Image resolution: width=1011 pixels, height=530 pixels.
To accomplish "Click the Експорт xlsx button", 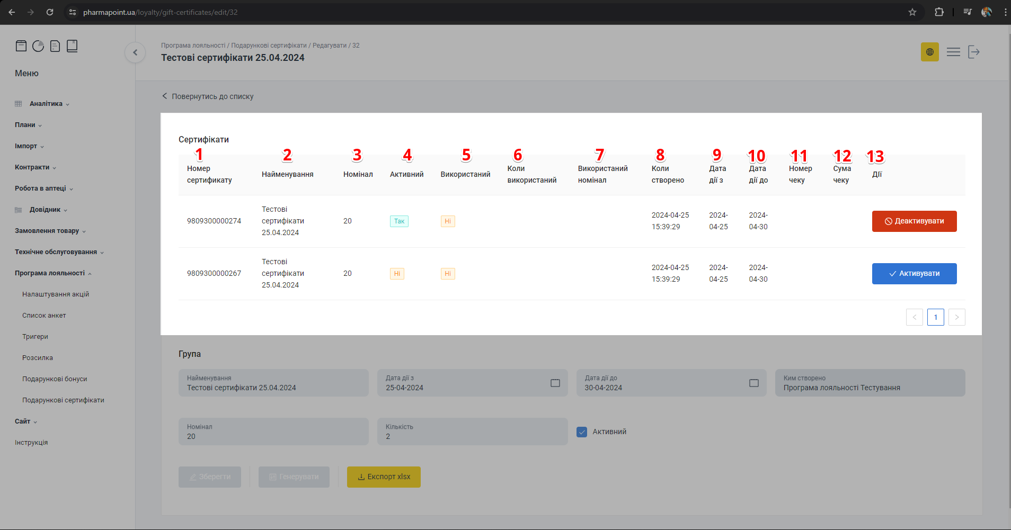I will pos(384,477).
